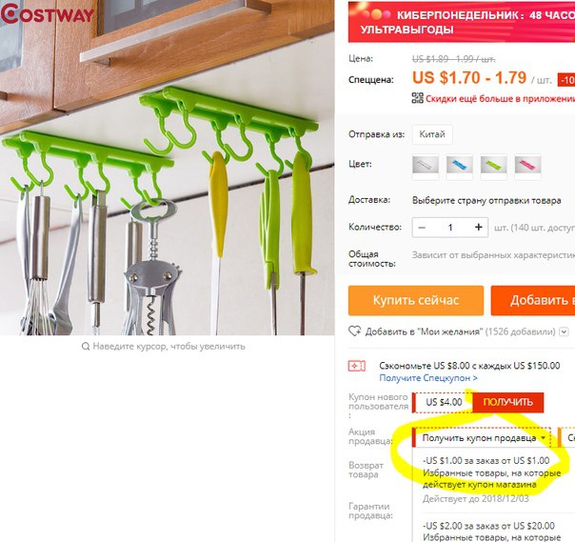Choose Китай as shipping origin
The width and height of the screenshot is (575, 542).
click(432, 134)
